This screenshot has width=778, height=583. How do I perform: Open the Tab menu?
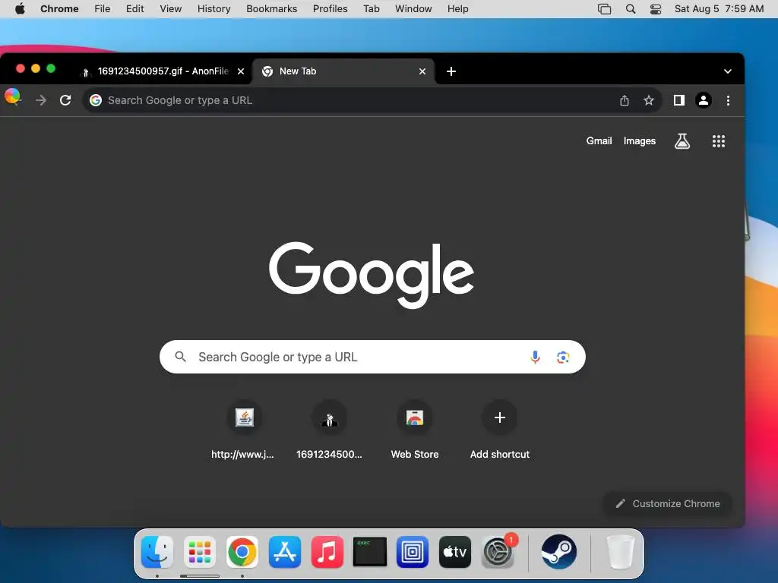pos(371,9)
